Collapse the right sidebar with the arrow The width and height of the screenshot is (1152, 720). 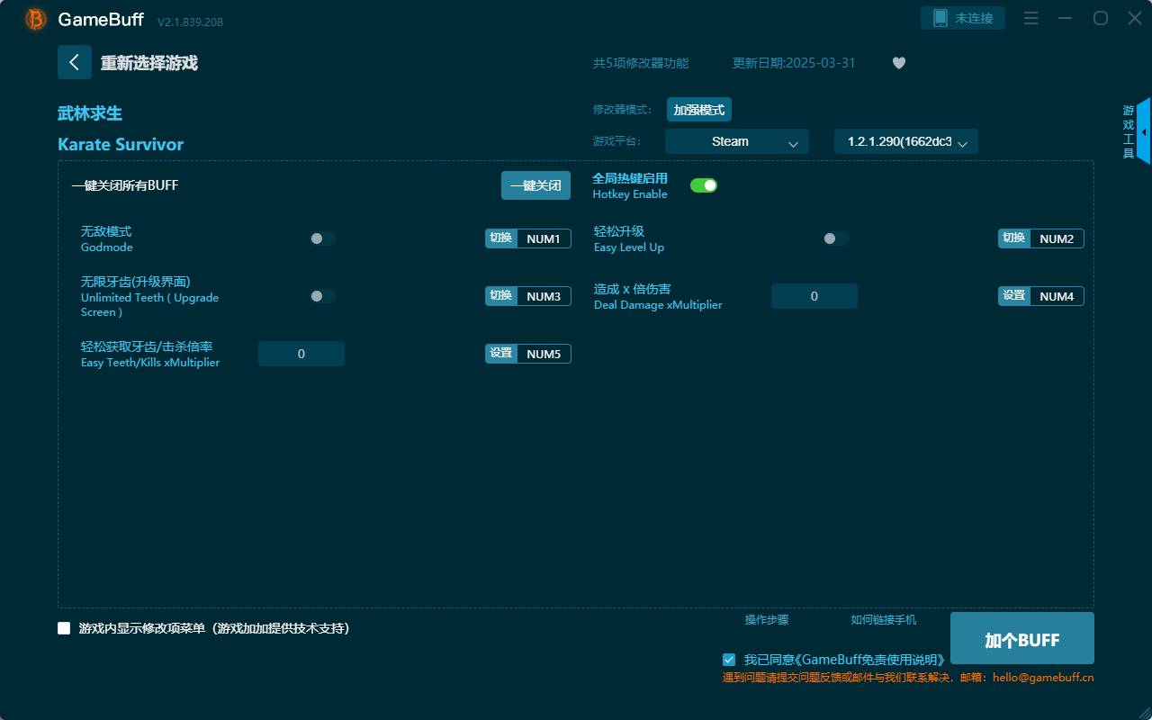pos(1144,131)
